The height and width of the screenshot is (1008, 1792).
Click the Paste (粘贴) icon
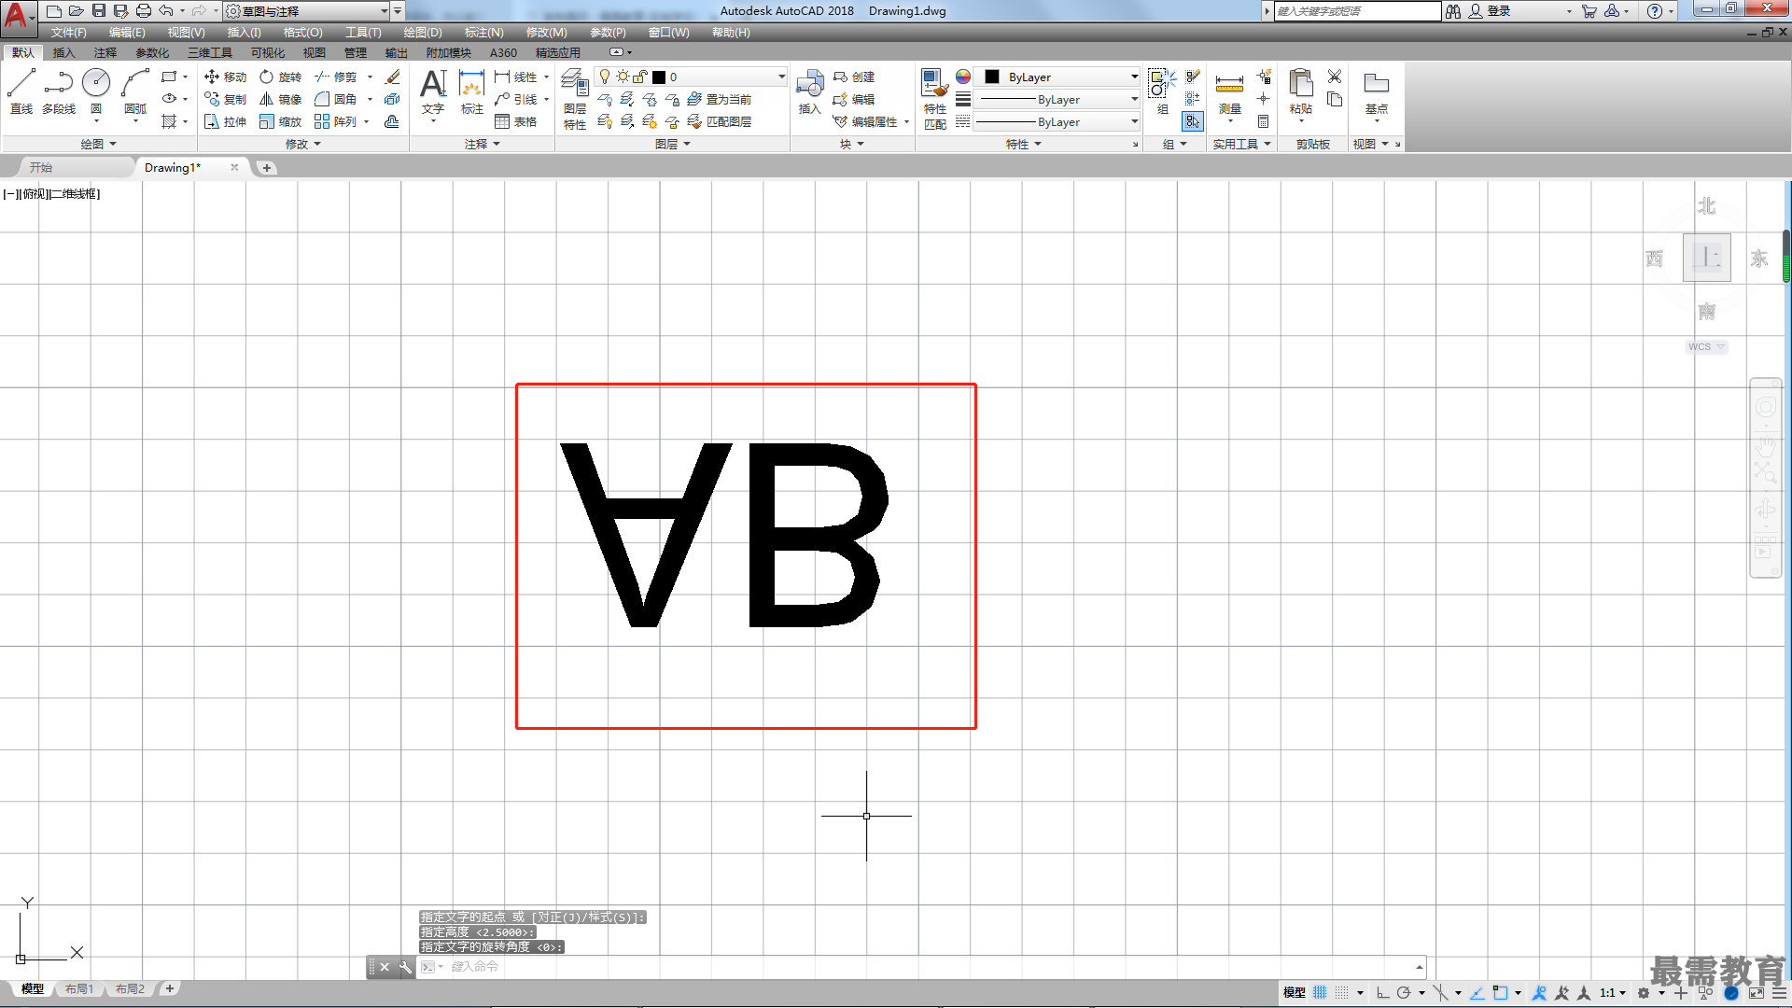pos(1301,91)
